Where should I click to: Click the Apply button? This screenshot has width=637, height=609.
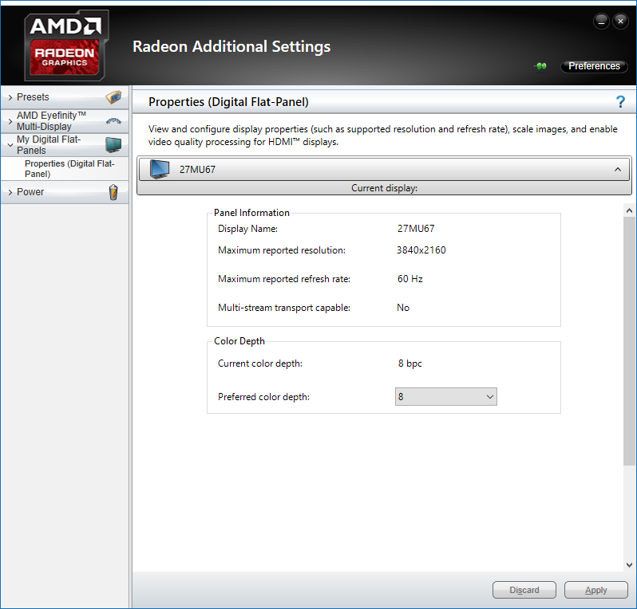(596, 590)
